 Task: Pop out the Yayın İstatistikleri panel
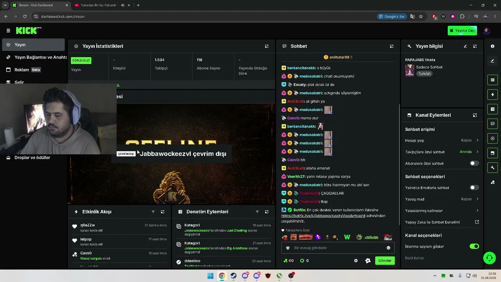[267, 46]
